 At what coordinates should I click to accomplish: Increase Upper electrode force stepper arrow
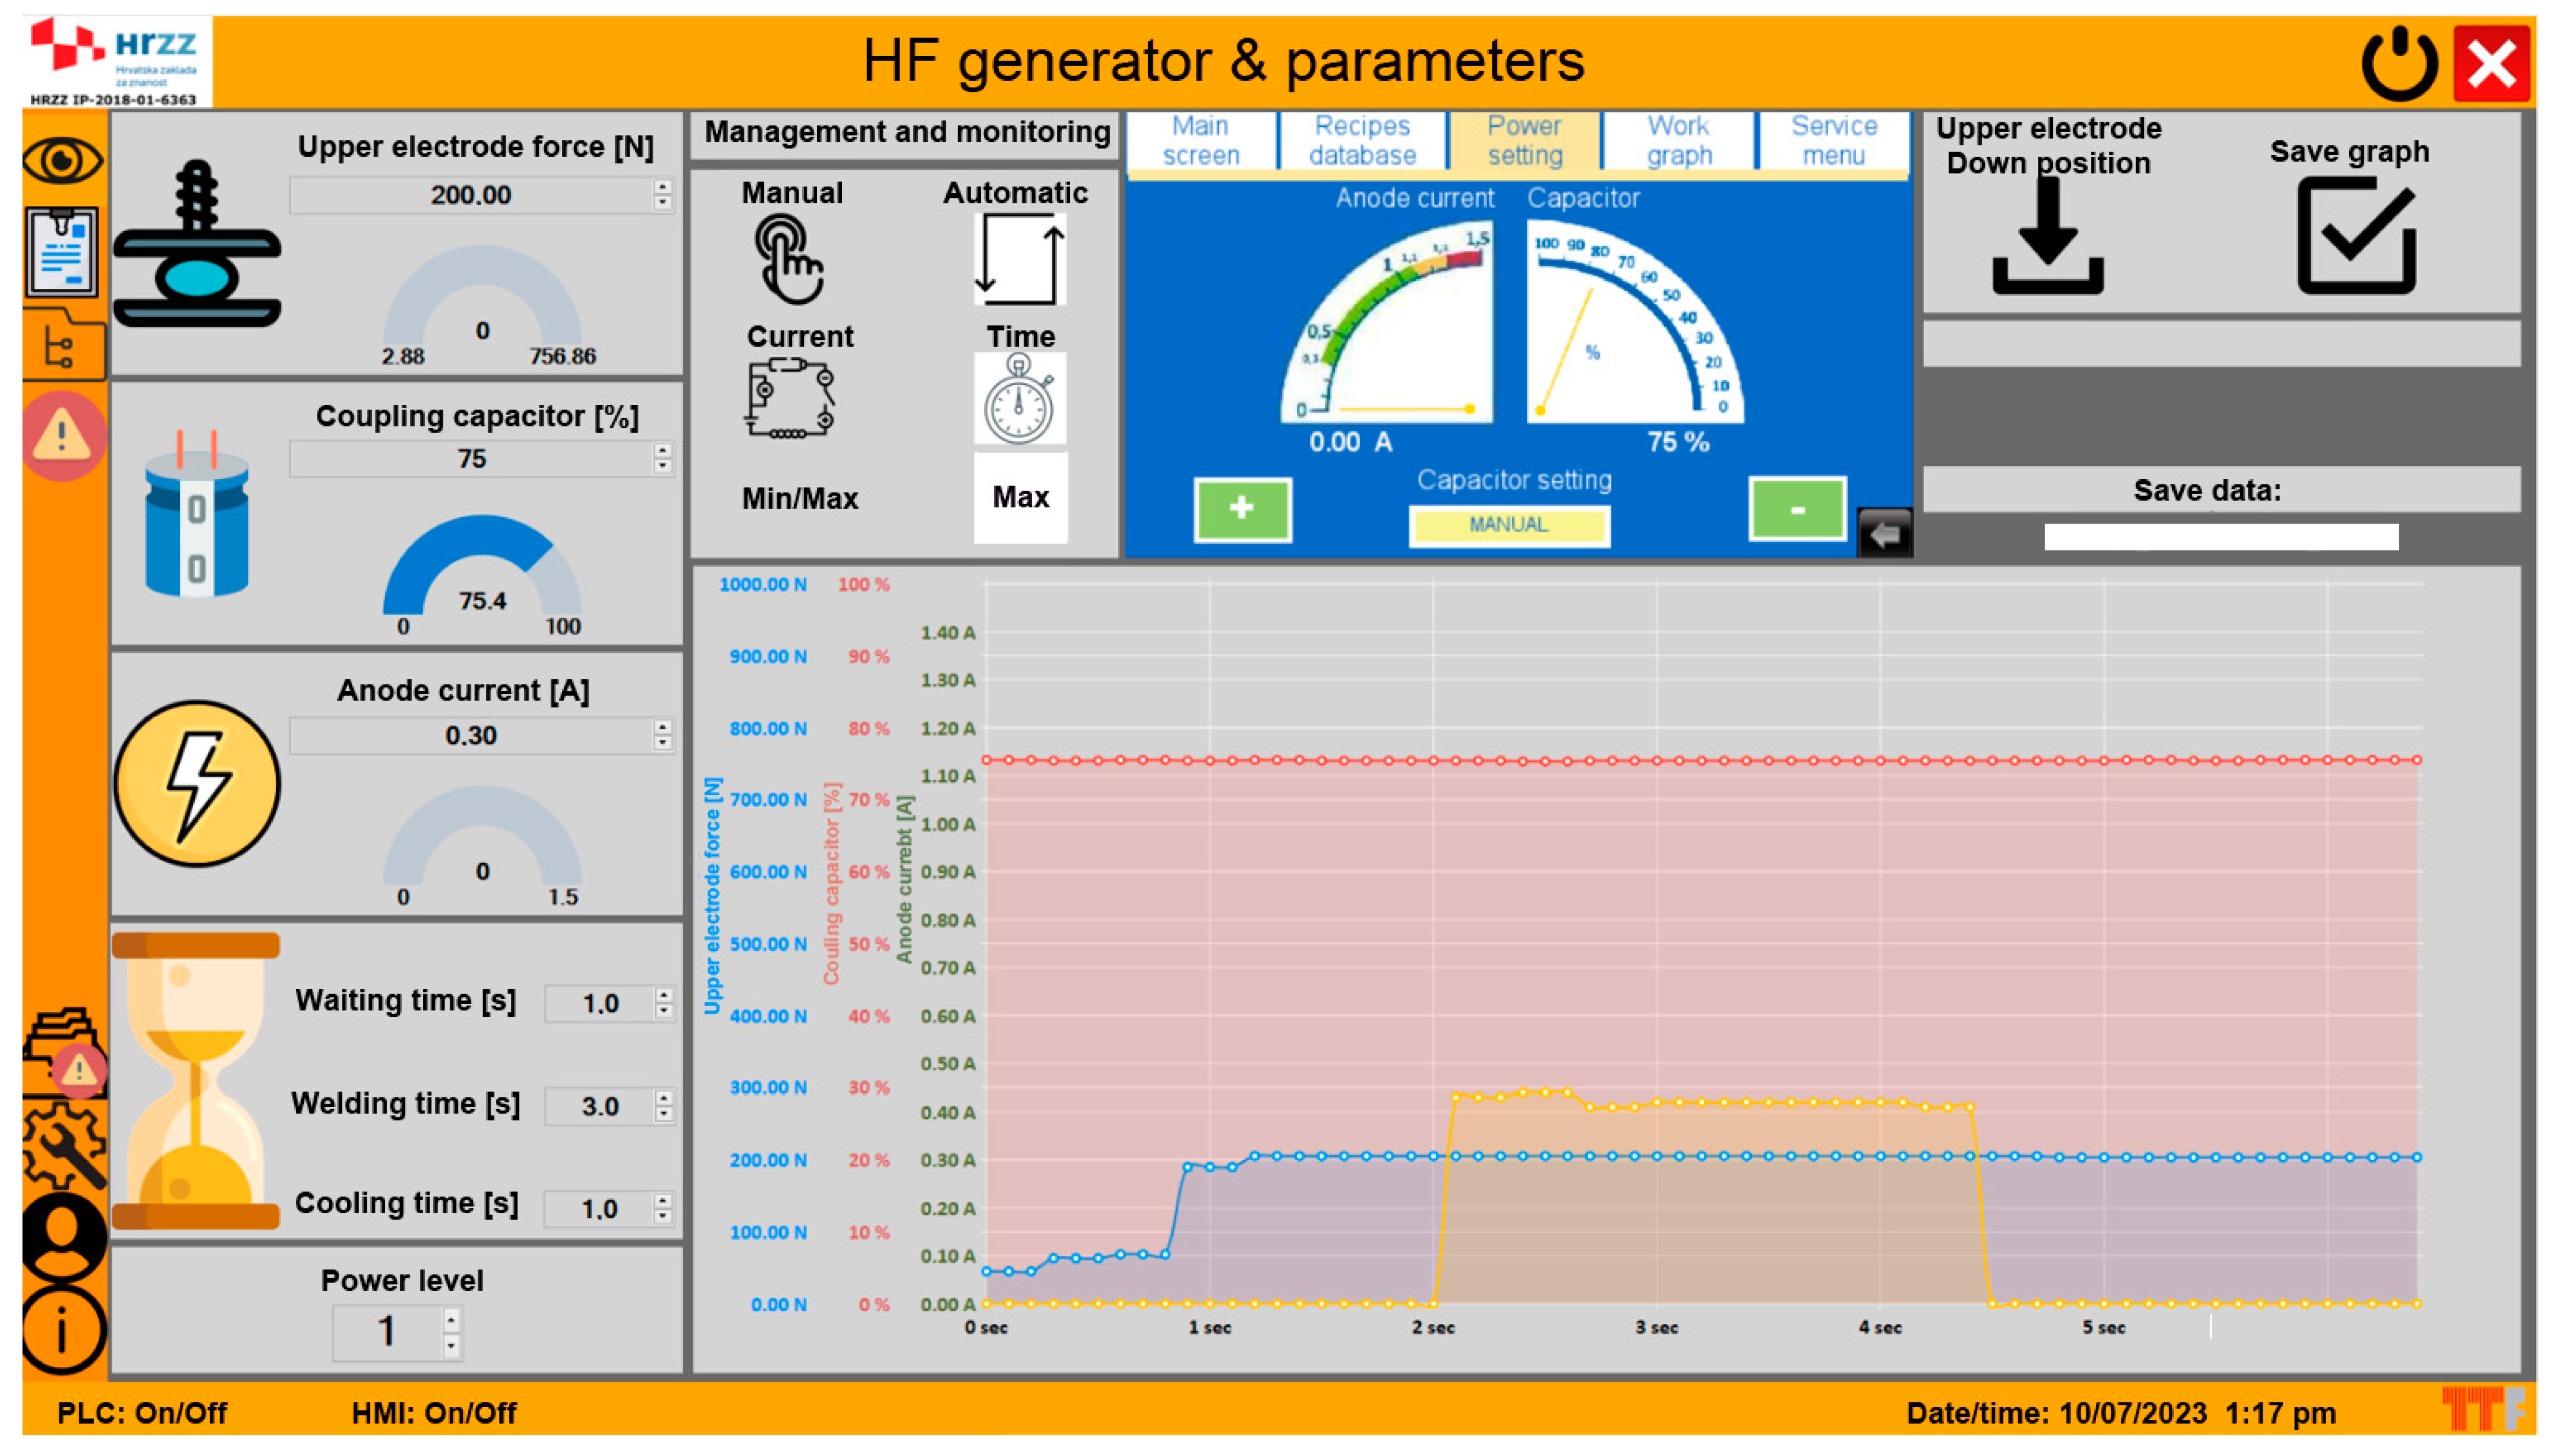click(x=662, y=186)
